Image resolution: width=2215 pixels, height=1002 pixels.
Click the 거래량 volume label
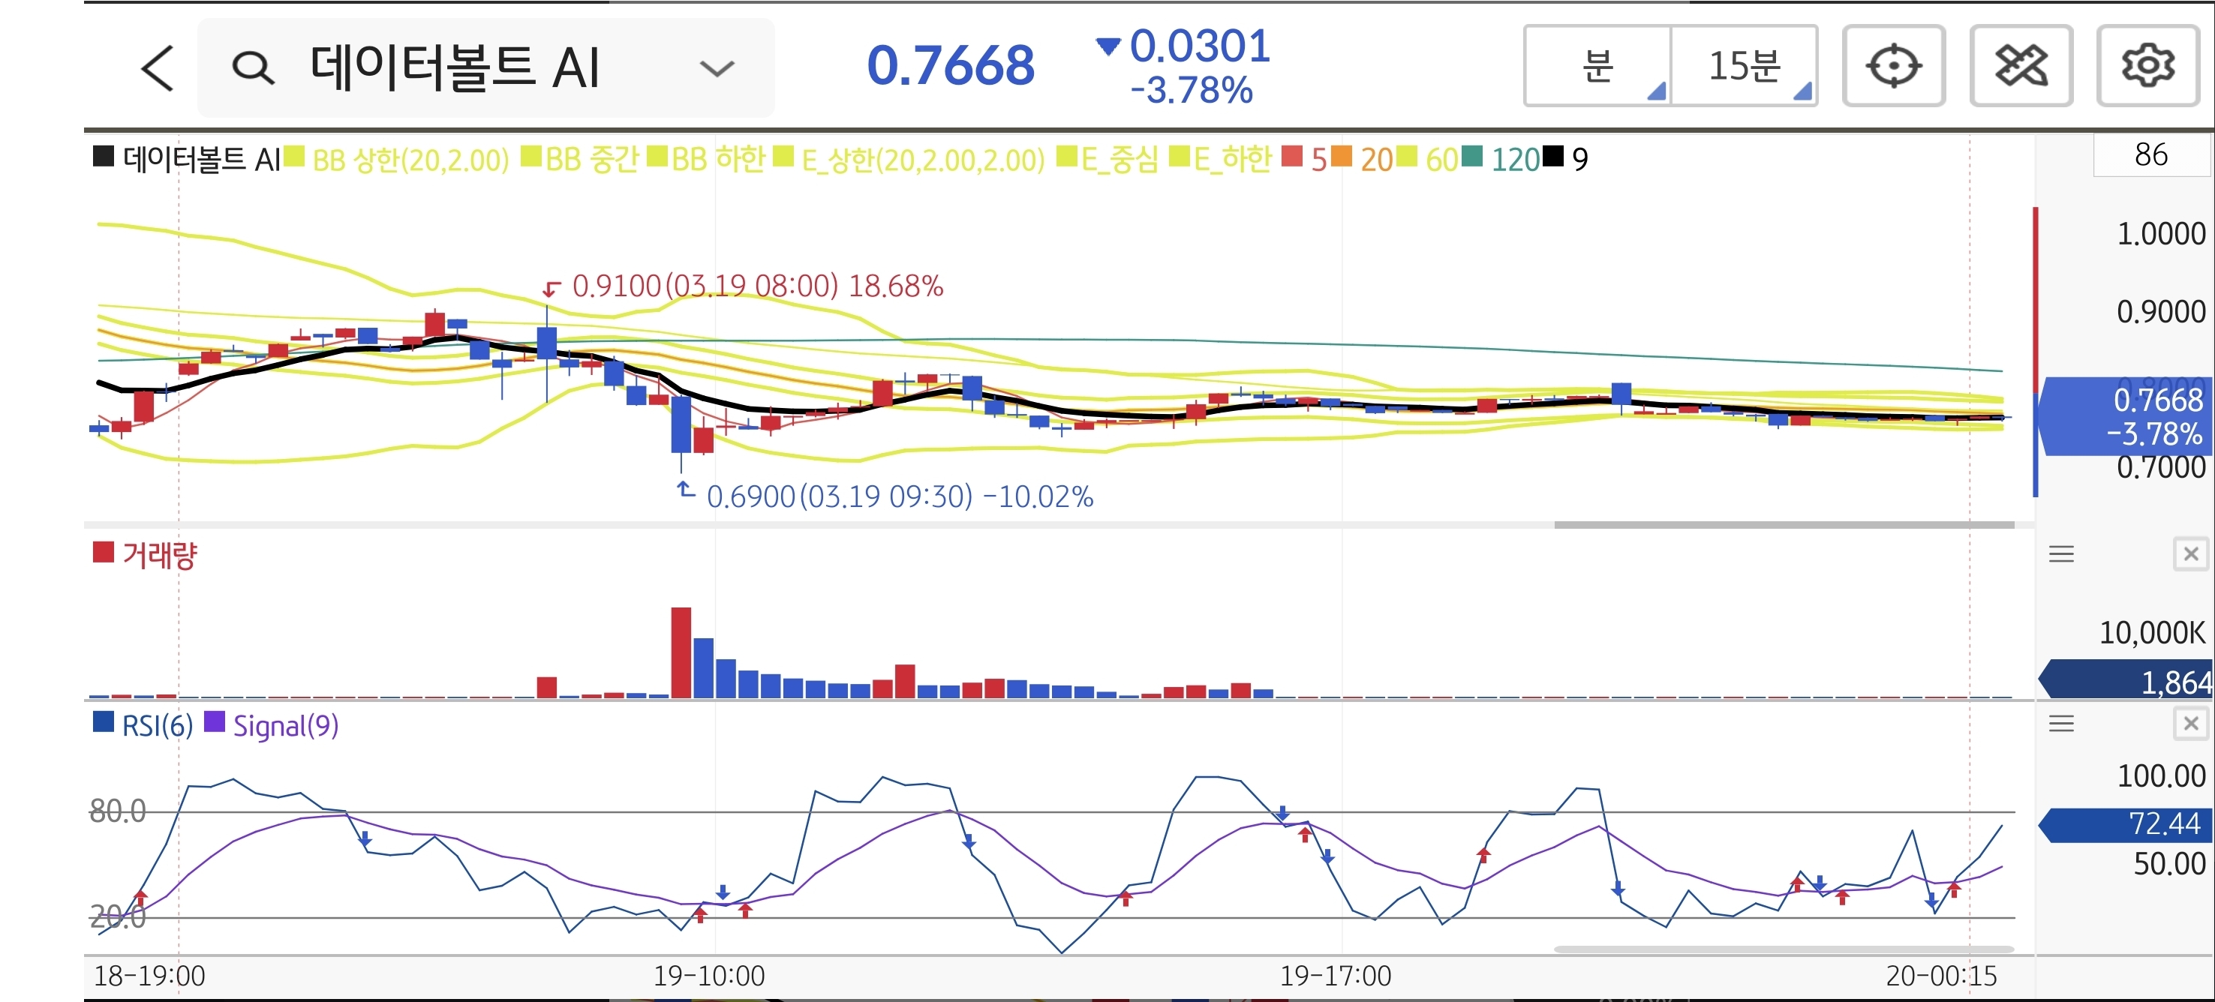pos(159,555)
